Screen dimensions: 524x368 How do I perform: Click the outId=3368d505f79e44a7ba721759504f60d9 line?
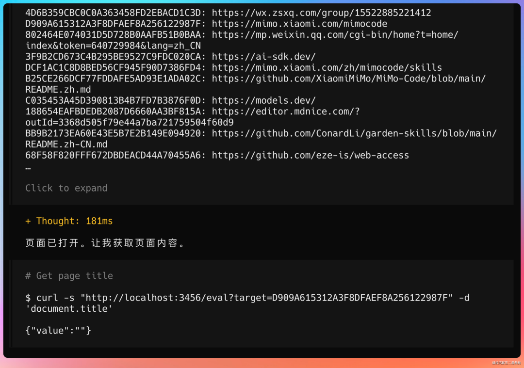coord(130,123)
